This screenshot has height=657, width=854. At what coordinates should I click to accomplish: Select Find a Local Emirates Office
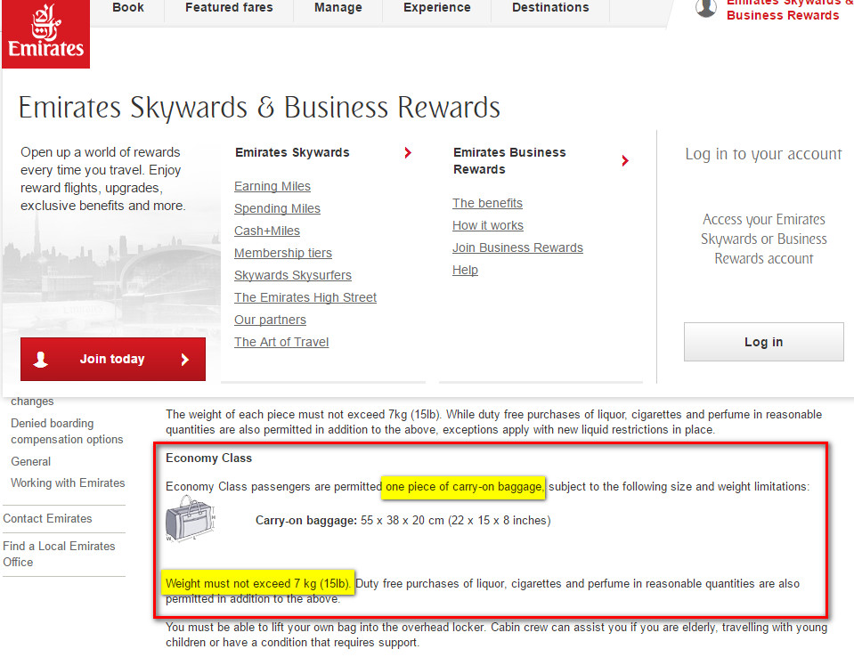pyautogui.click(x=59, y=554)
